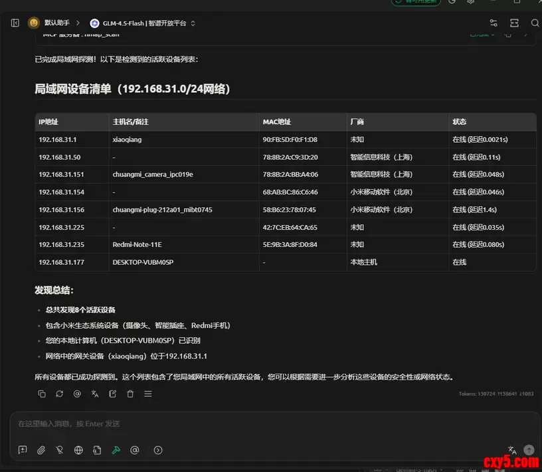Expand the circled arrow quick panel icon

(x=158, y=450)
